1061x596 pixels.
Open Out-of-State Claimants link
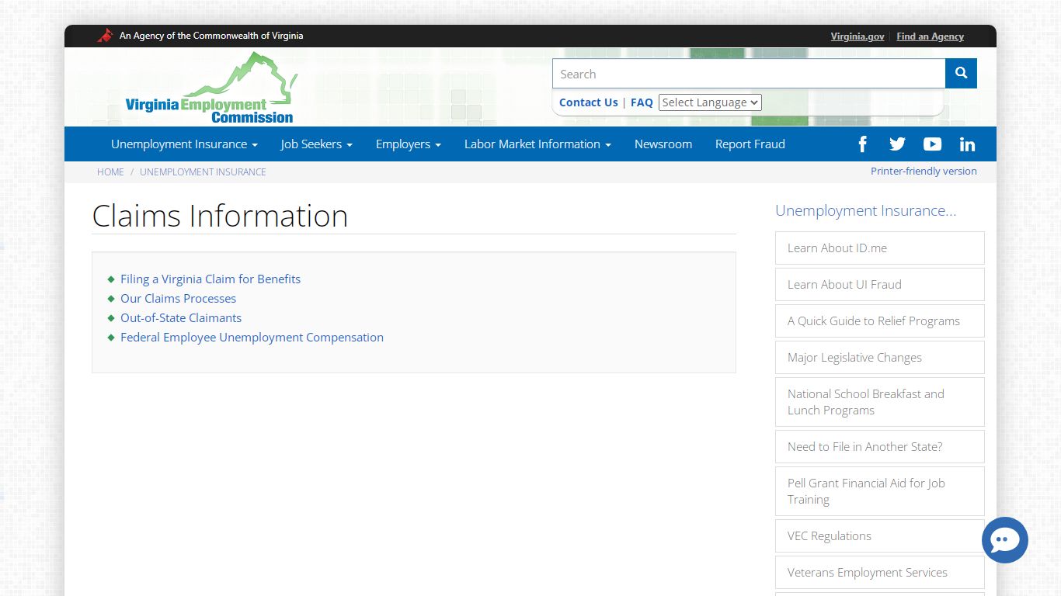(x=181, y=318)
